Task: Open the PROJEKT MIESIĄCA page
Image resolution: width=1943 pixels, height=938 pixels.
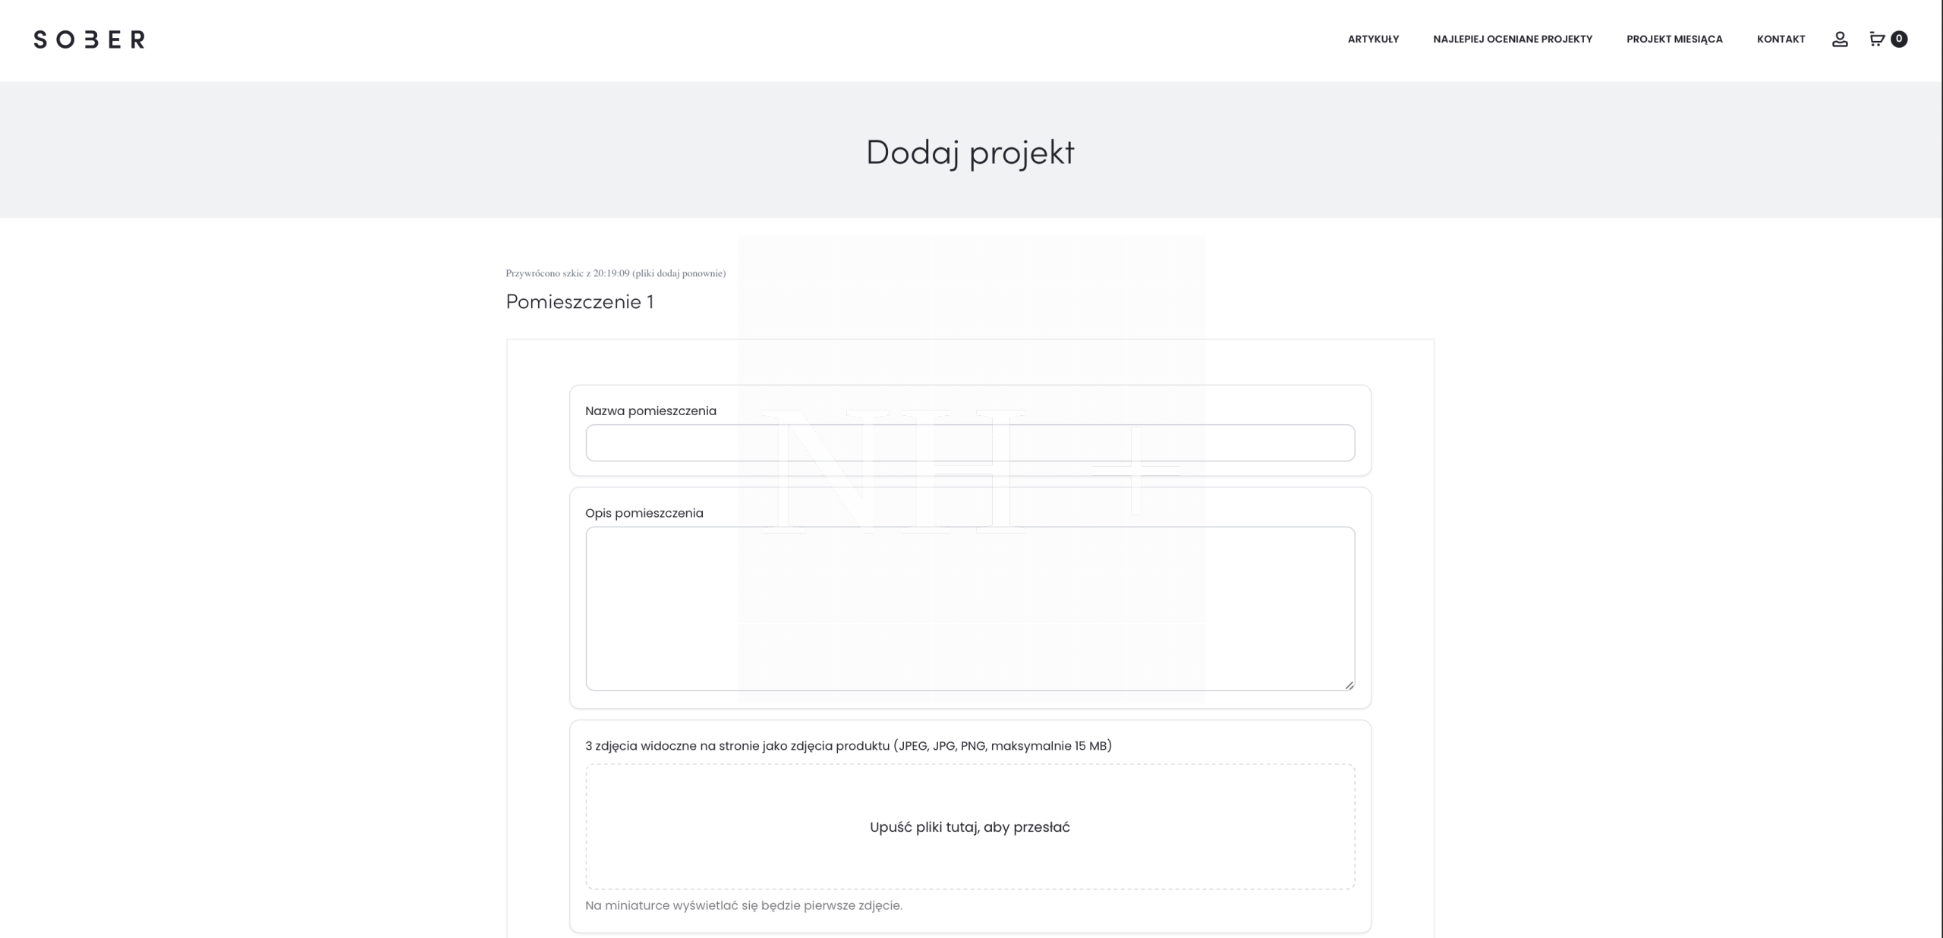Action: (1674, 39)
